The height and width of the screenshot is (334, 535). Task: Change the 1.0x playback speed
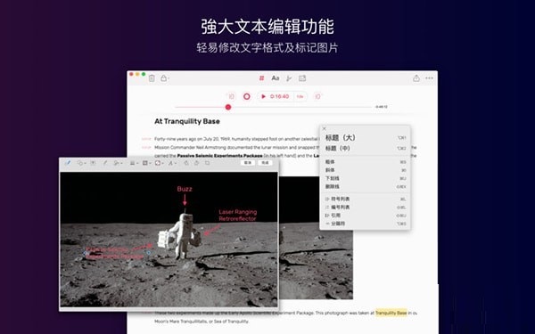(300, 96)
